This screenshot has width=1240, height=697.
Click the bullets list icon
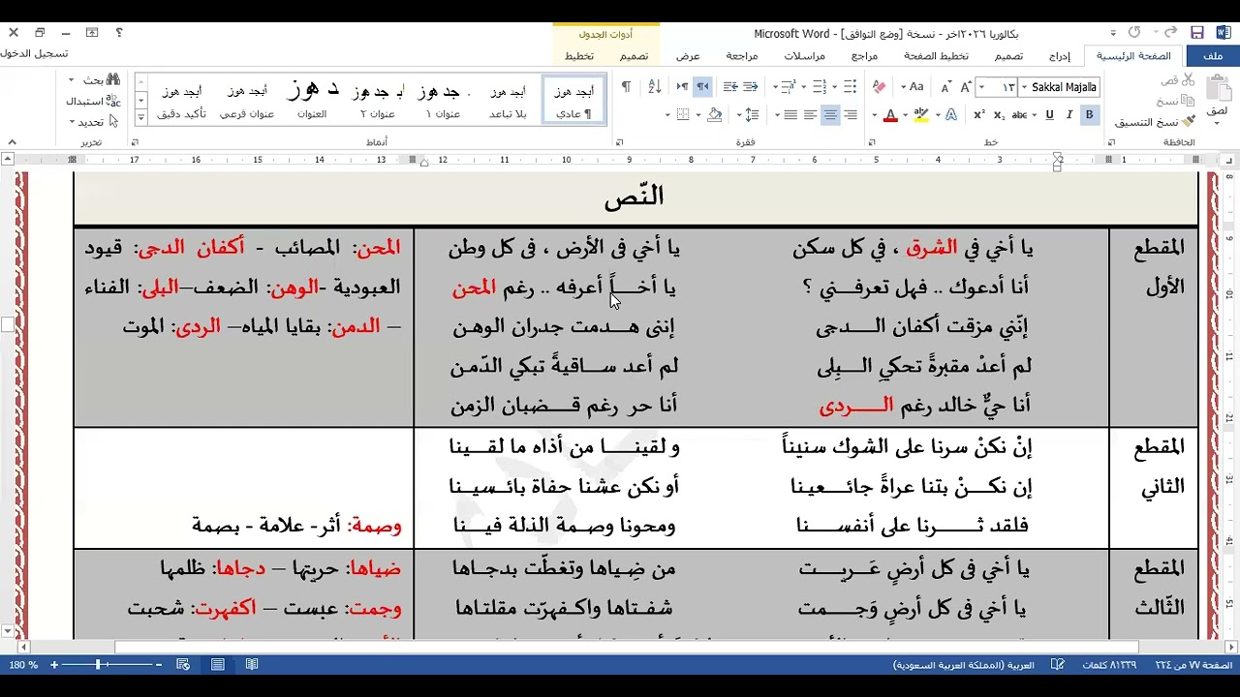[x=850, y=87]
